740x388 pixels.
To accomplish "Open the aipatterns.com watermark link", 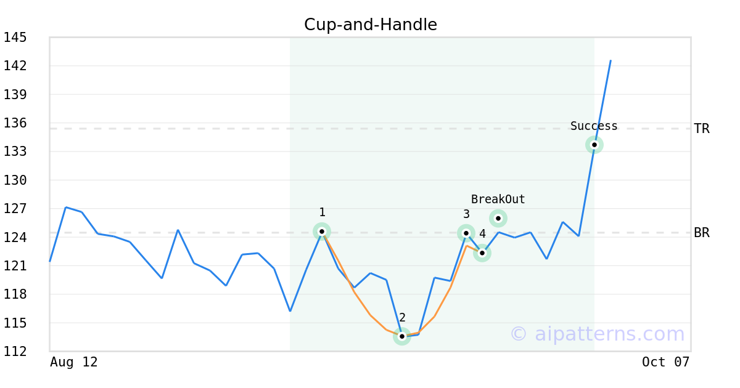I will click(597, 334).
